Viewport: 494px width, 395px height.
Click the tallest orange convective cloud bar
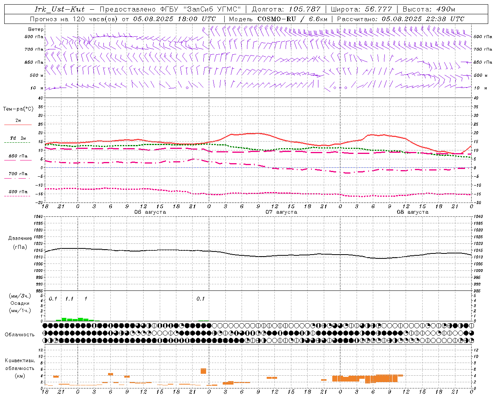pyautogui.click(x=203, y=371)
